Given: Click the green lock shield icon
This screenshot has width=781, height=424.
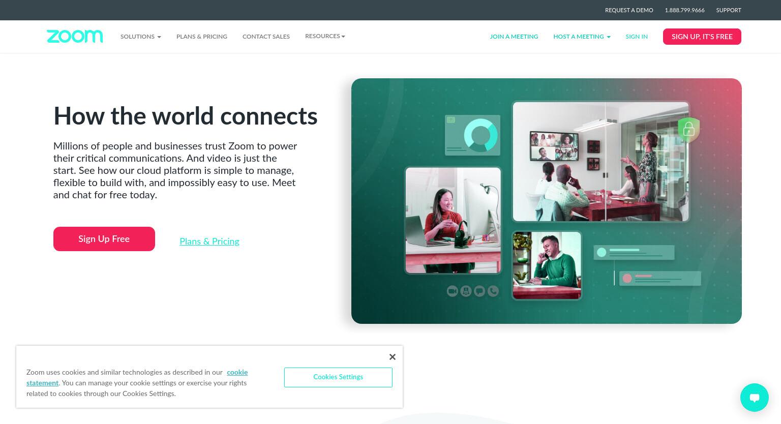Looking at the screenshot, I should tap(689, 129).
